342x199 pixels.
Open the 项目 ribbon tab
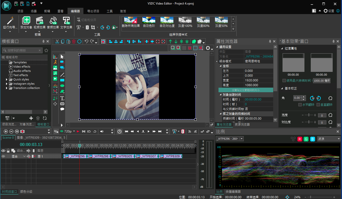(x=20, y=11)
